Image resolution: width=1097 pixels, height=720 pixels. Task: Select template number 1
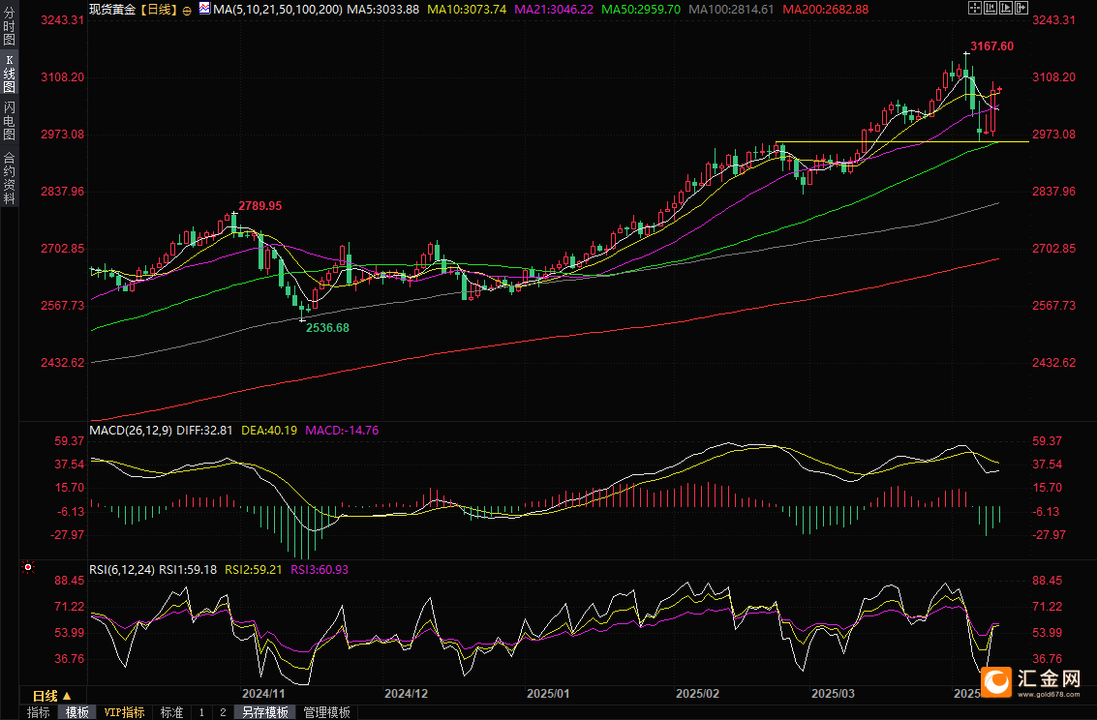coord(201,712)
